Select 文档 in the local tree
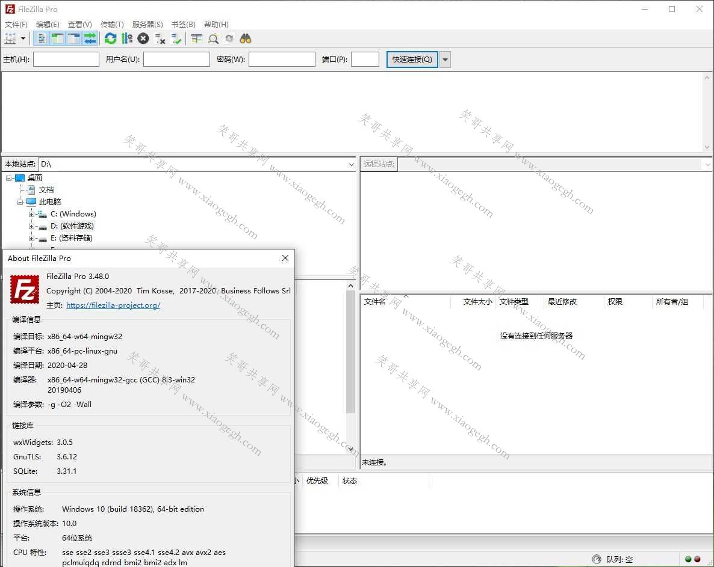714x567 pixels. click(x=46, y=189)
